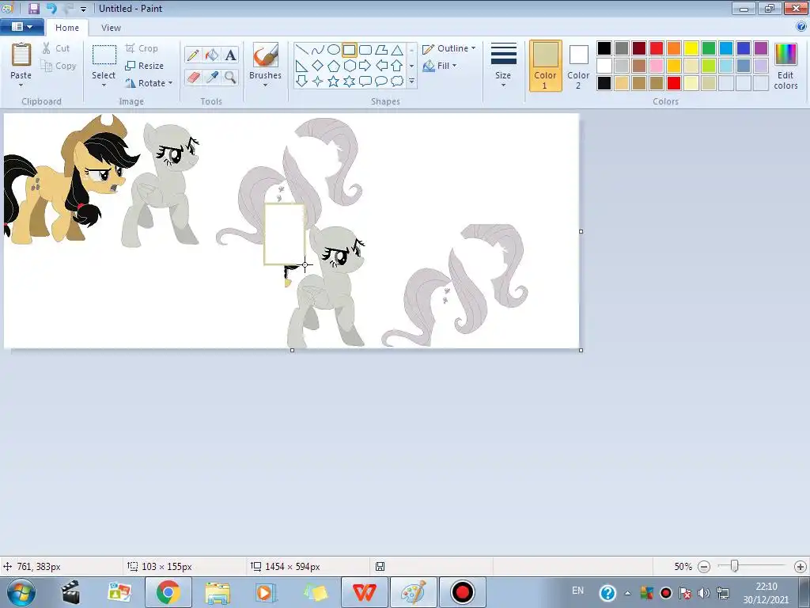Open the Windows Start button

[x=21, y=592]
